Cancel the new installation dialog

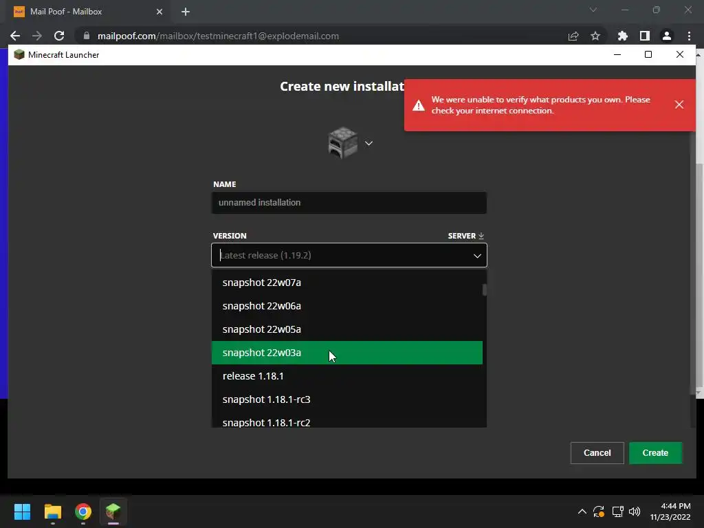(597, 452)
